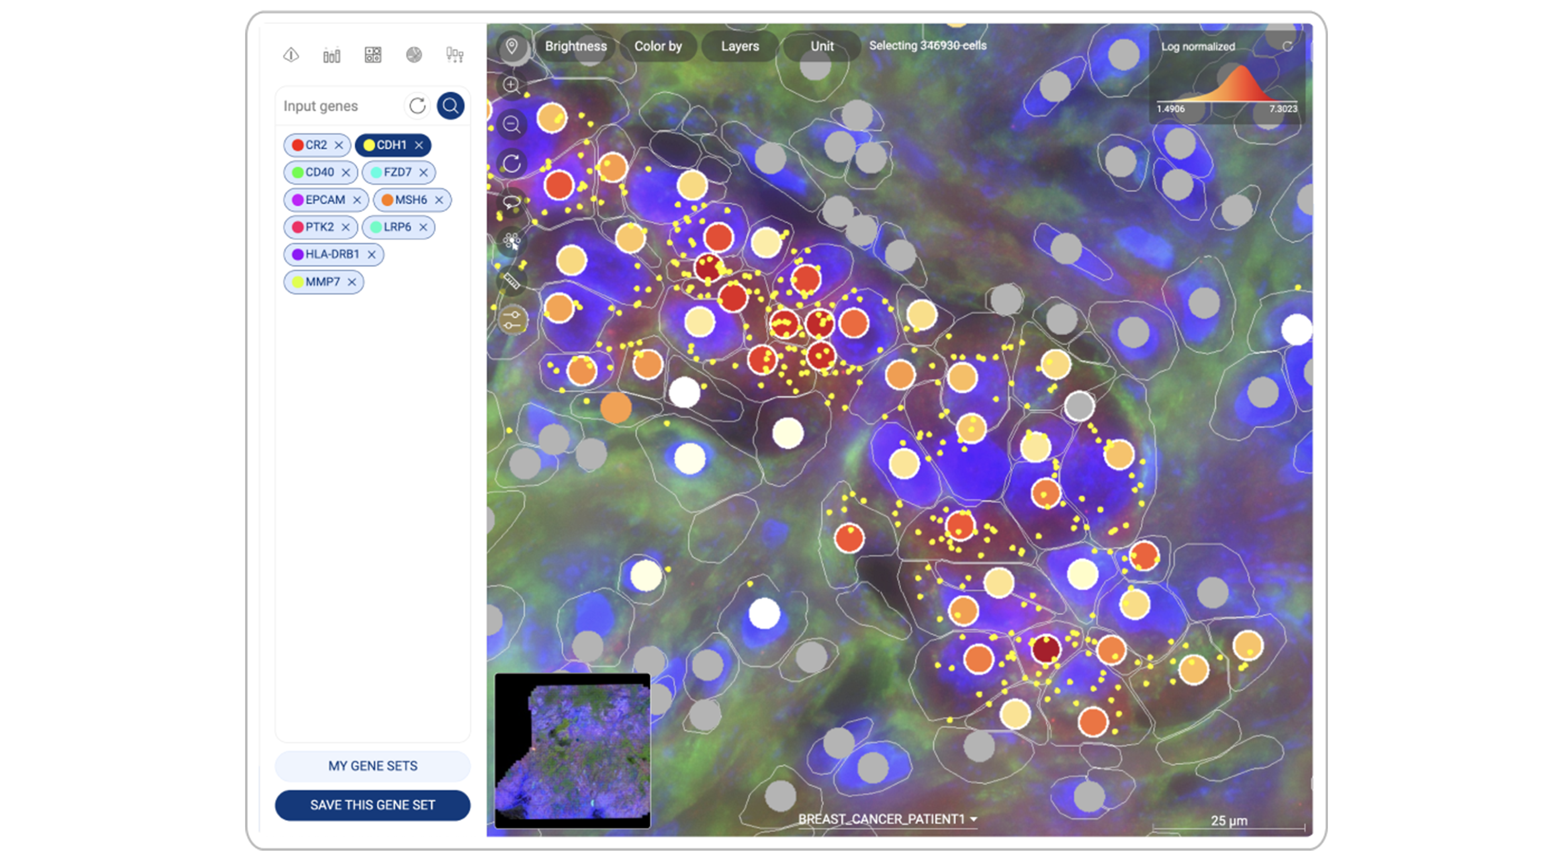1567x856 pixels.
Task: Open the box plot panel icon
Action: tap(455, 55)
